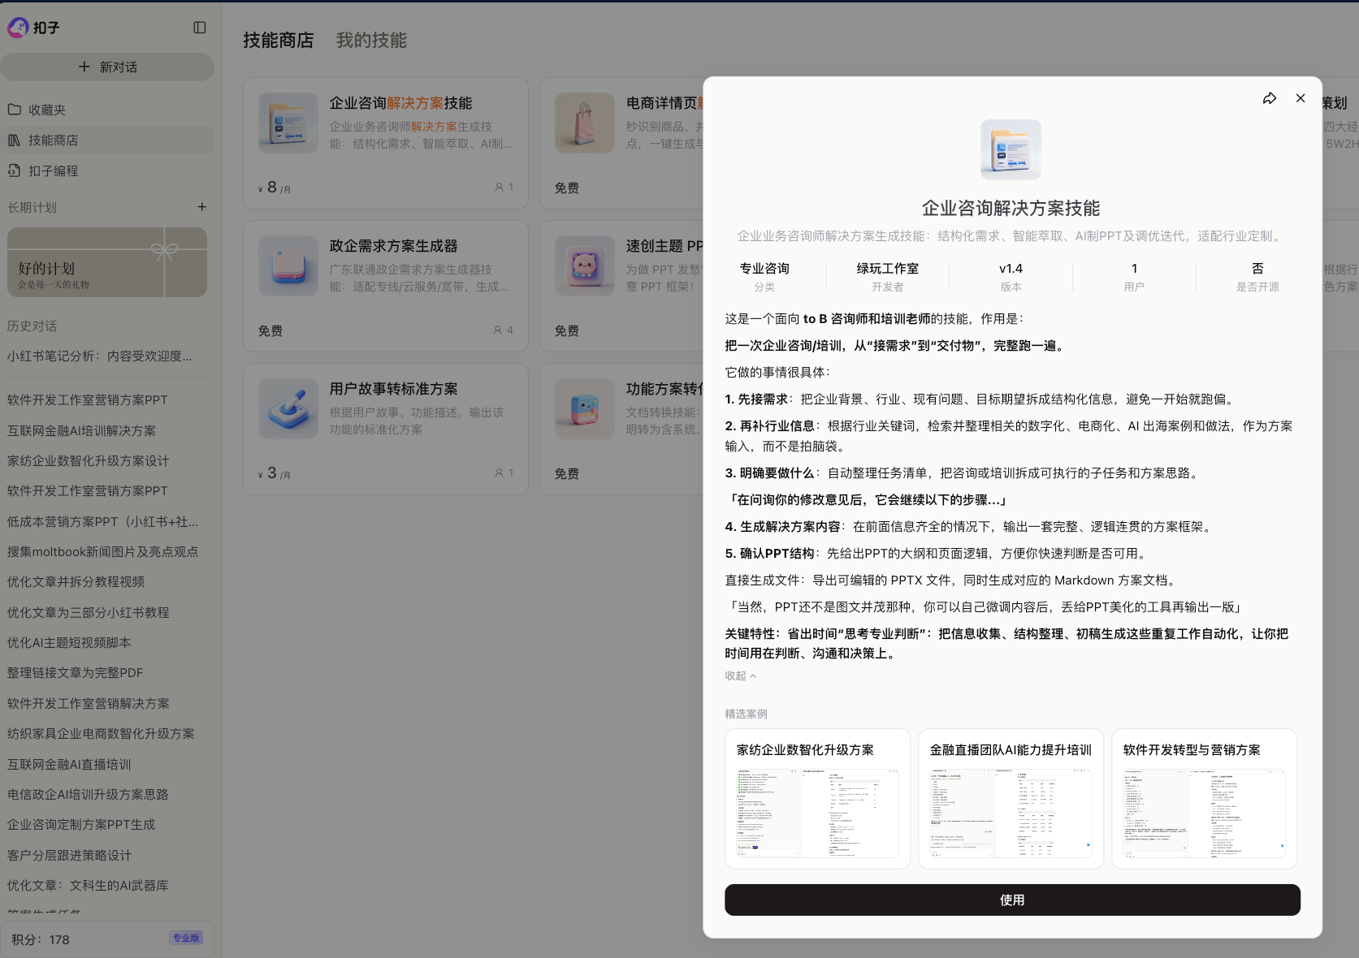Switch to the 我的技能 tab
This screenshot has width=1359, height=958.
click(x=371, y=41)
